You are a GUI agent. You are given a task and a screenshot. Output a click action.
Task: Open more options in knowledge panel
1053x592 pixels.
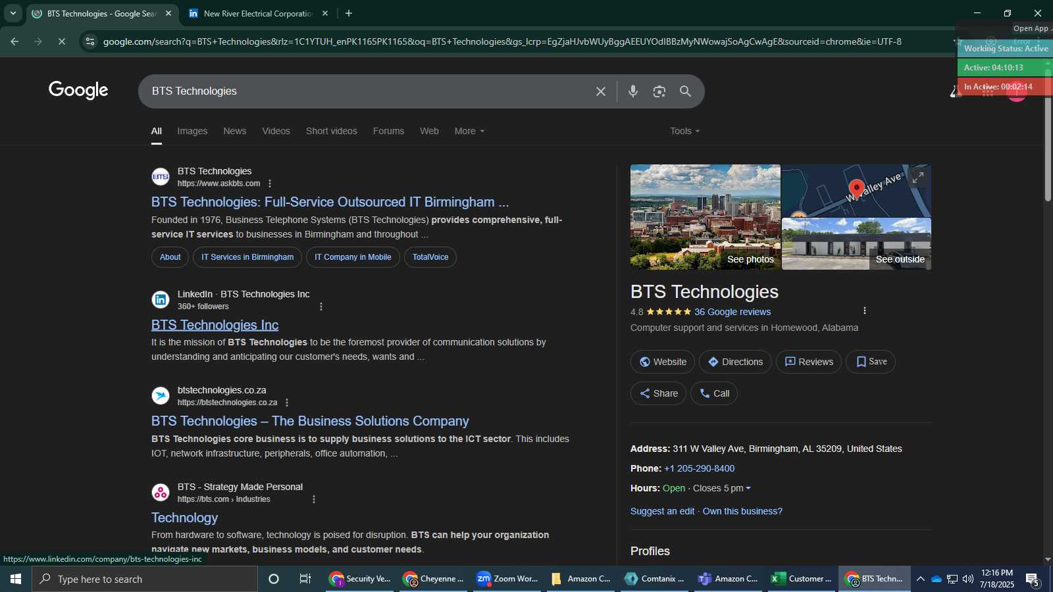pos(865,310)
